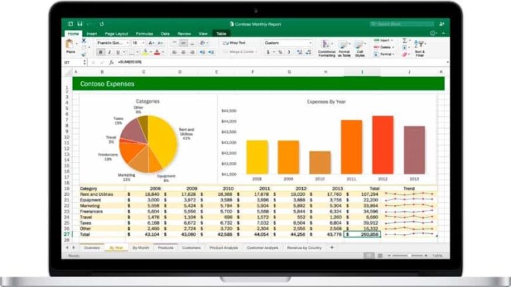Screen dimensions: 511x287
Task: Click the add new sheet plus button
Action: point(332,247)
